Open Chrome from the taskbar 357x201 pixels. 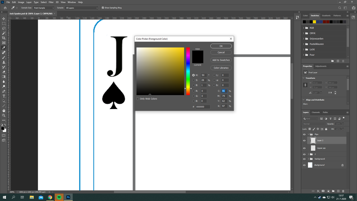(50, 197)
